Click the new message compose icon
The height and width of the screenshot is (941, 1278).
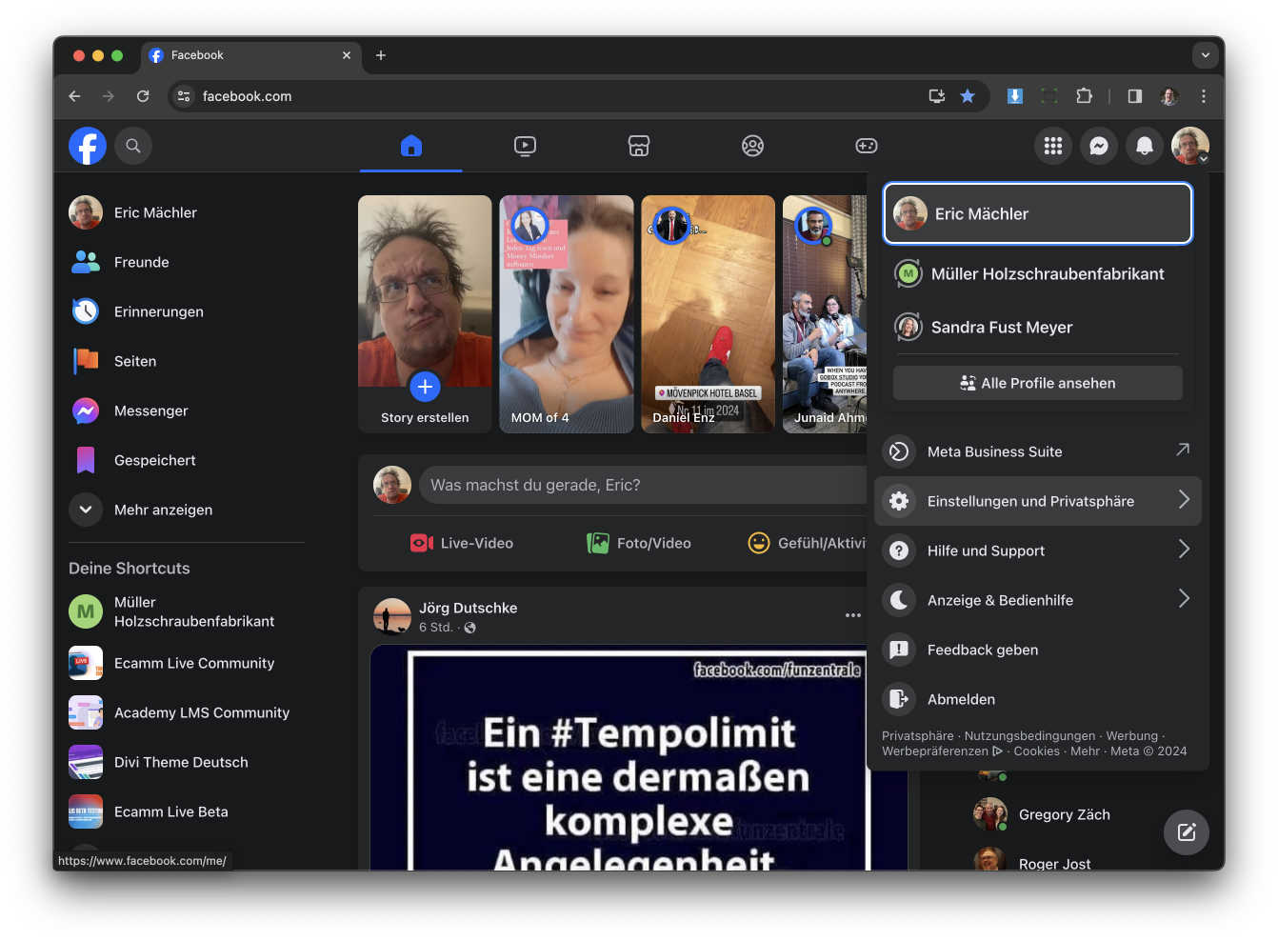pos(1186,831)
